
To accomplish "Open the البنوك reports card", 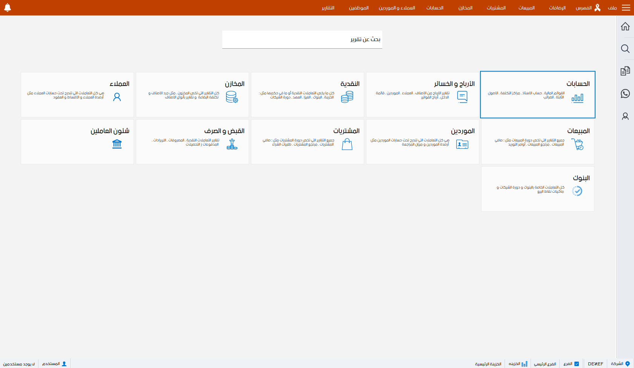I will pos(538,189).
